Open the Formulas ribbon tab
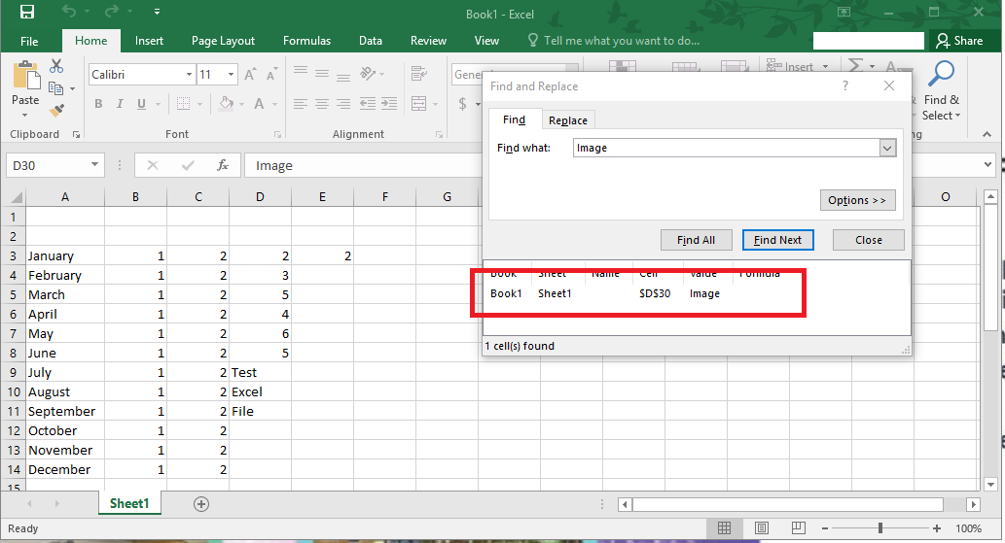Viewport: 1005px width, 543px height. pos(306,41)
